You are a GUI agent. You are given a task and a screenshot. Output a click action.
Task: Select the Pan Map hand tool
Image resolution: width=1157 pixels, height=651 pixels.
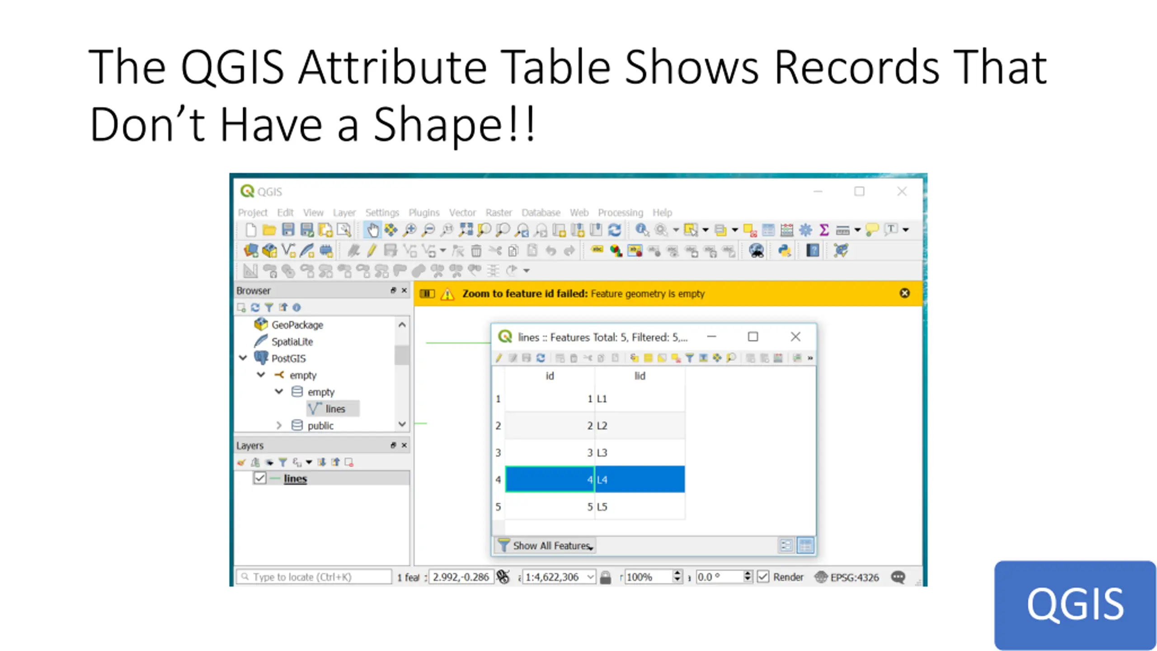tap(372, 230)
